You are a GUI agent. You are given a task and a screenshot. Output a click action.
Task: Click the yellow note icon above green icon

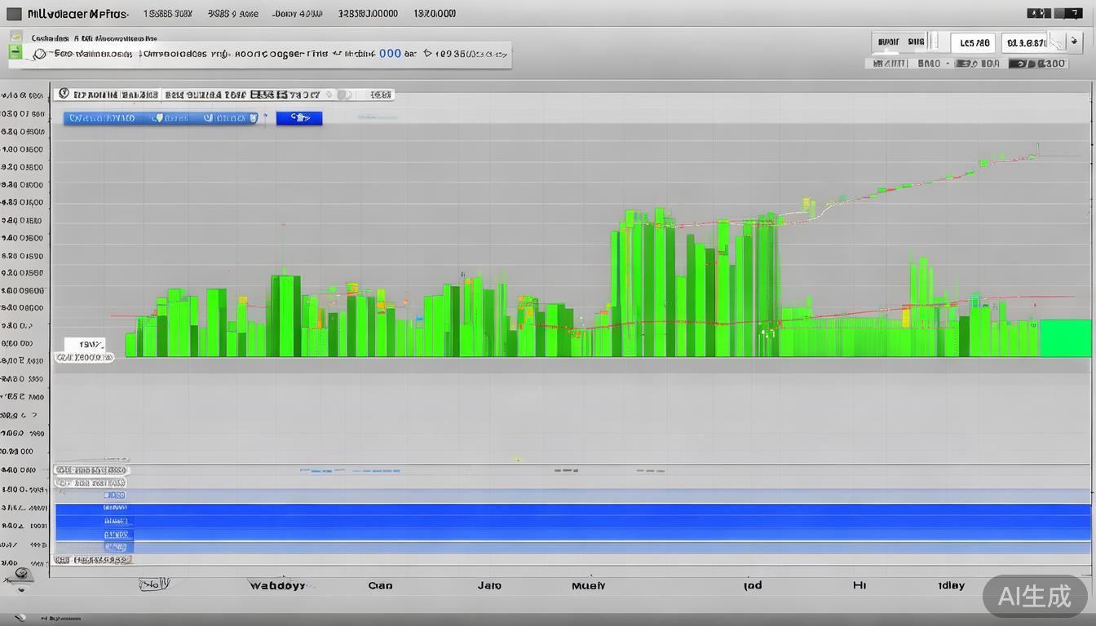pyautogui.click(x=15, y=37)
